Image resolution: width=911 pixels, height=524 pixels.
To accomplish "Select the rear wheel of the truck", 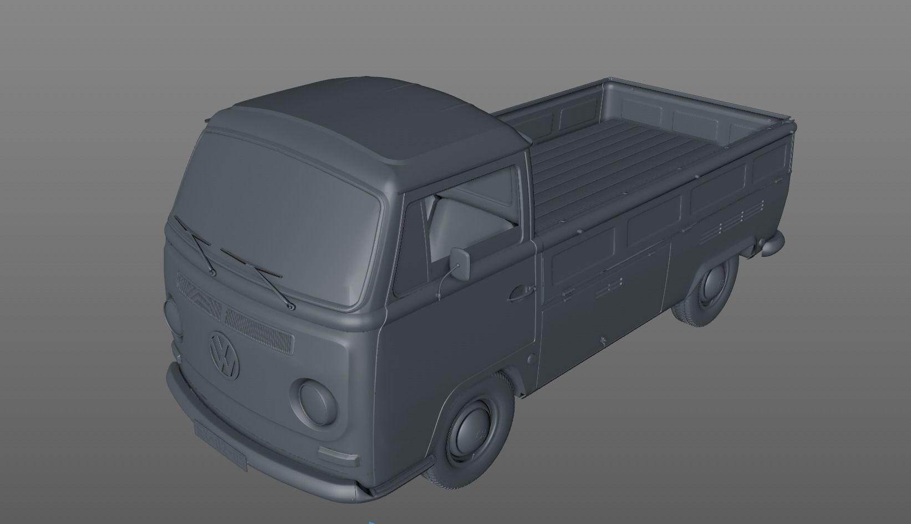I will point(705,292).
